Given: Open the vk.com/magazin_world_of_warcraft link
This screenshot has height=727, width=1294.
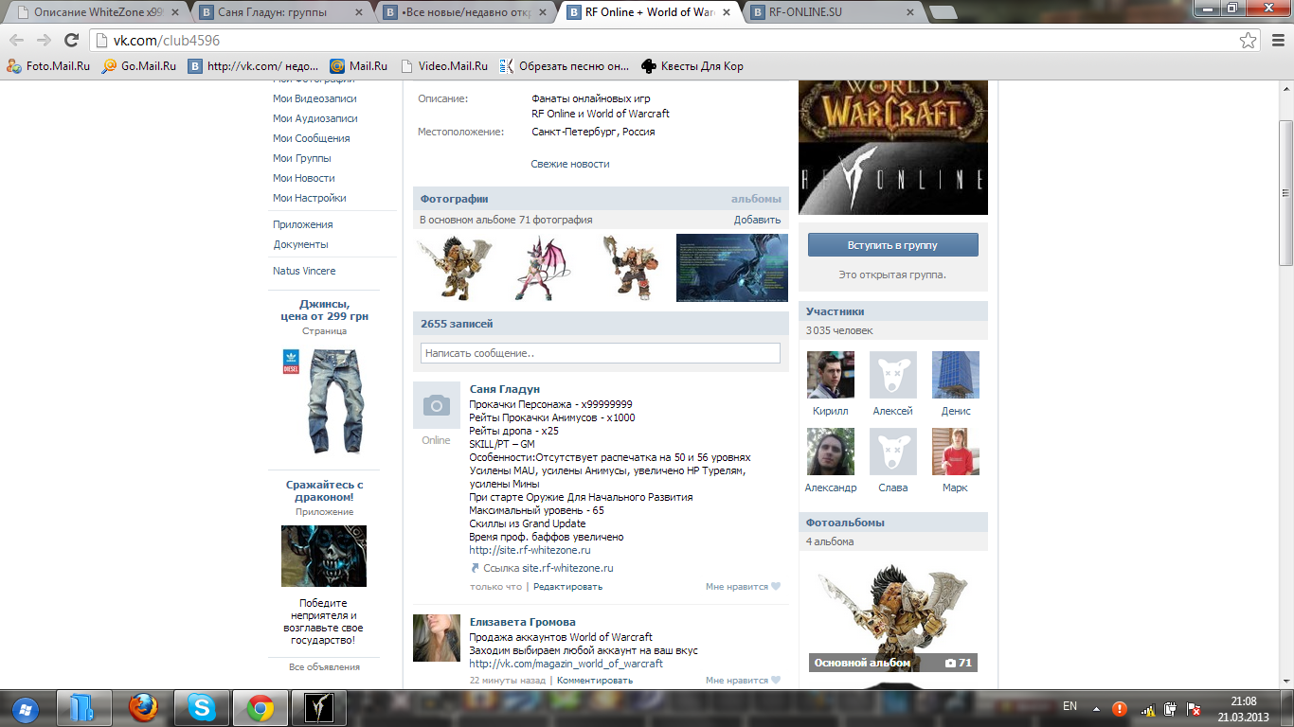Looking at the screenshot, I should pos(566,664).
